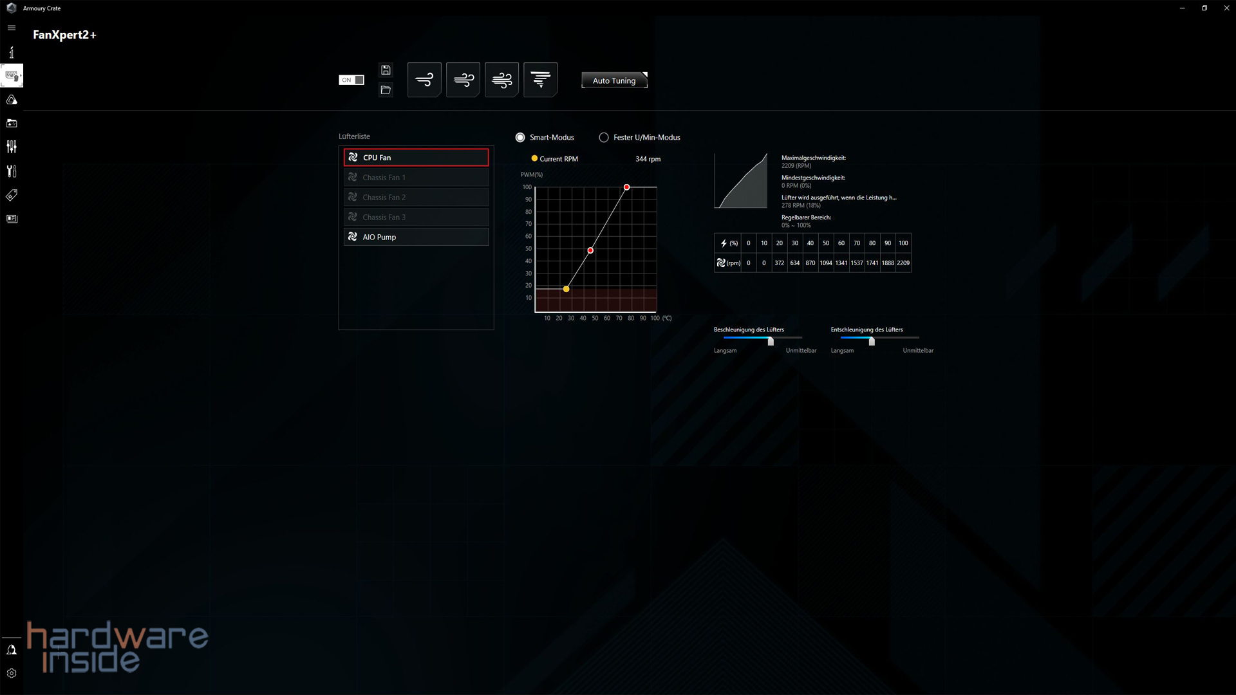Open the device configuration sliders icon
This screenshot has width=1236, height=695.
coord(11,146)
